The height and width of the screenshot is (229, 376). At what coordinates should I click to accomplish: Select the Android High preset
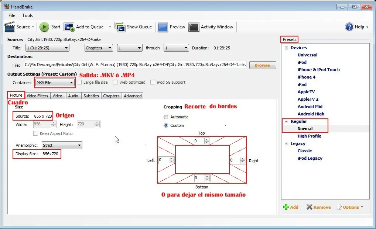click(311, 114)
